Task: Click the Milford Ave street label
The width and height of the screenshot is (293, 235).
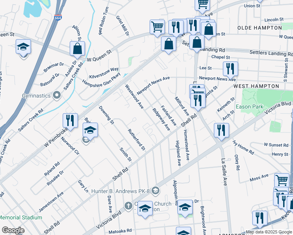Action: (182, 106)
